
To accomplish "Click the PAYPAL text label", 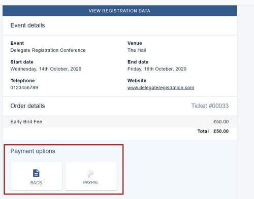I will click(91, 183).
